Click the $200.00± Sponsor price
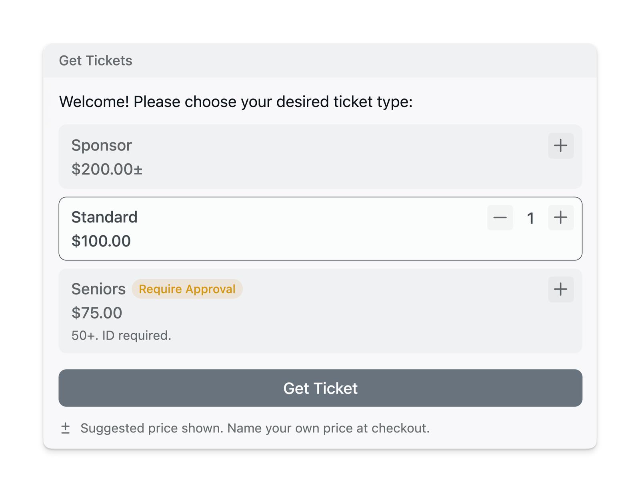Screen dimensions: 640x492 [107, 169]
